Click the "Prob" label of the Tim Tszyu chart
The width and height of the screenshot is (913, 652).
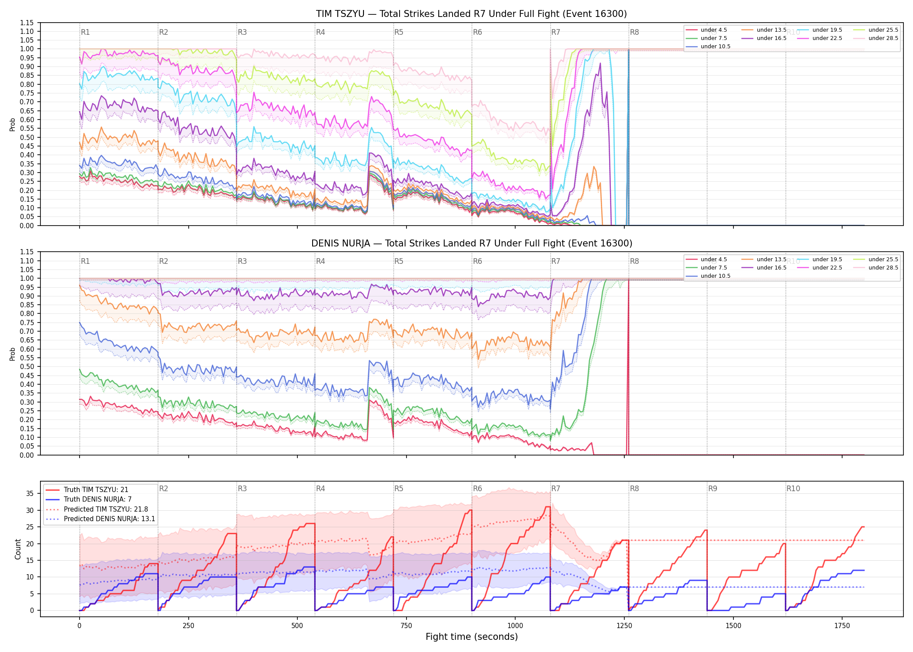(13, 124)
